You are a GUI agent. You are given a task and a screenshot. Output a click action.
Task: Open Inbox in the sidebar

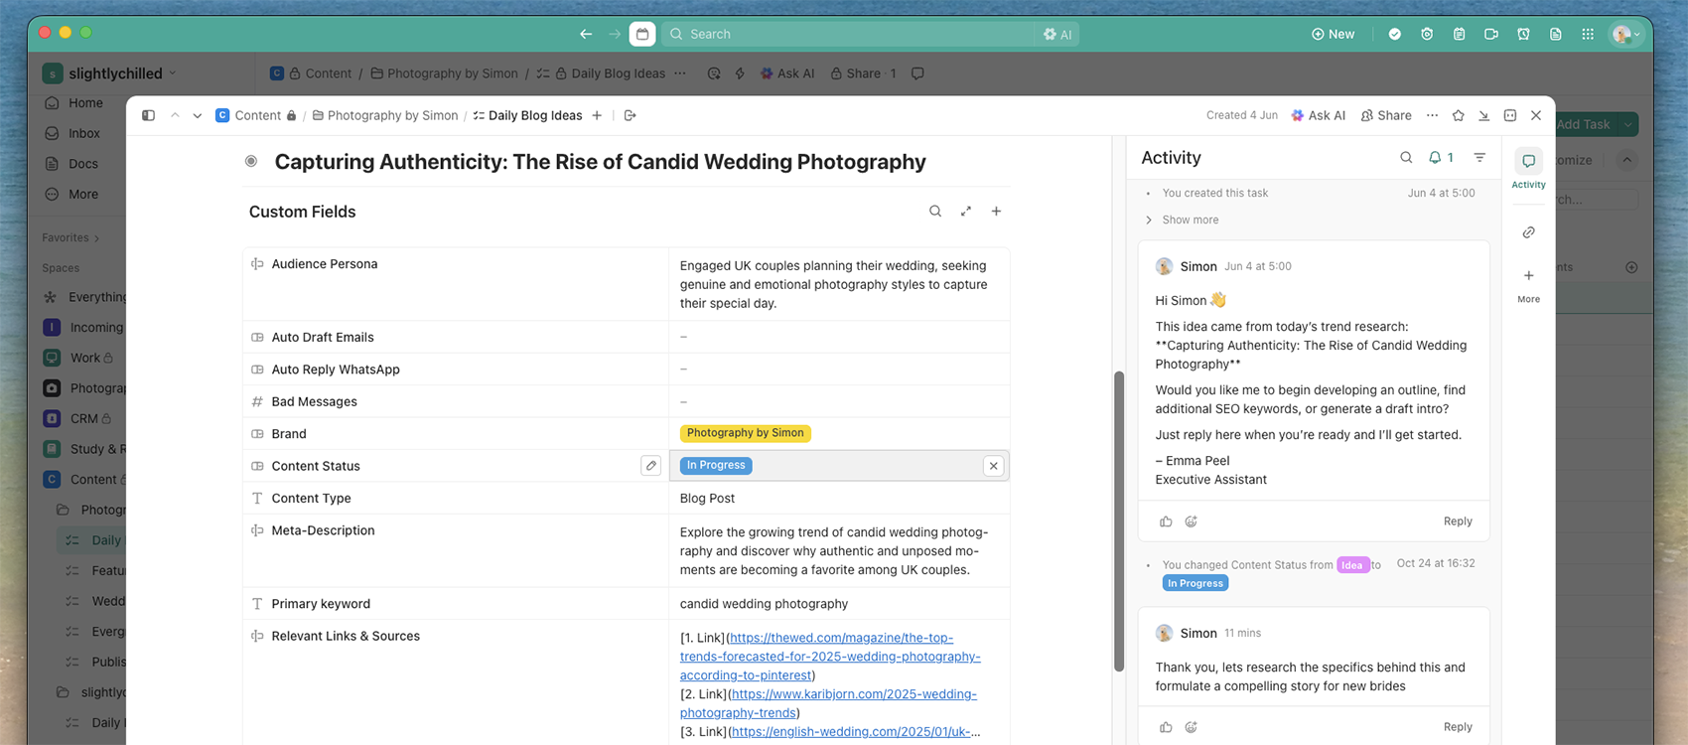click(x=83, y=133)
